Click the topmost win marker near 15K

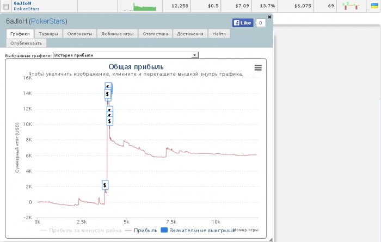click(x=108, y=86)
